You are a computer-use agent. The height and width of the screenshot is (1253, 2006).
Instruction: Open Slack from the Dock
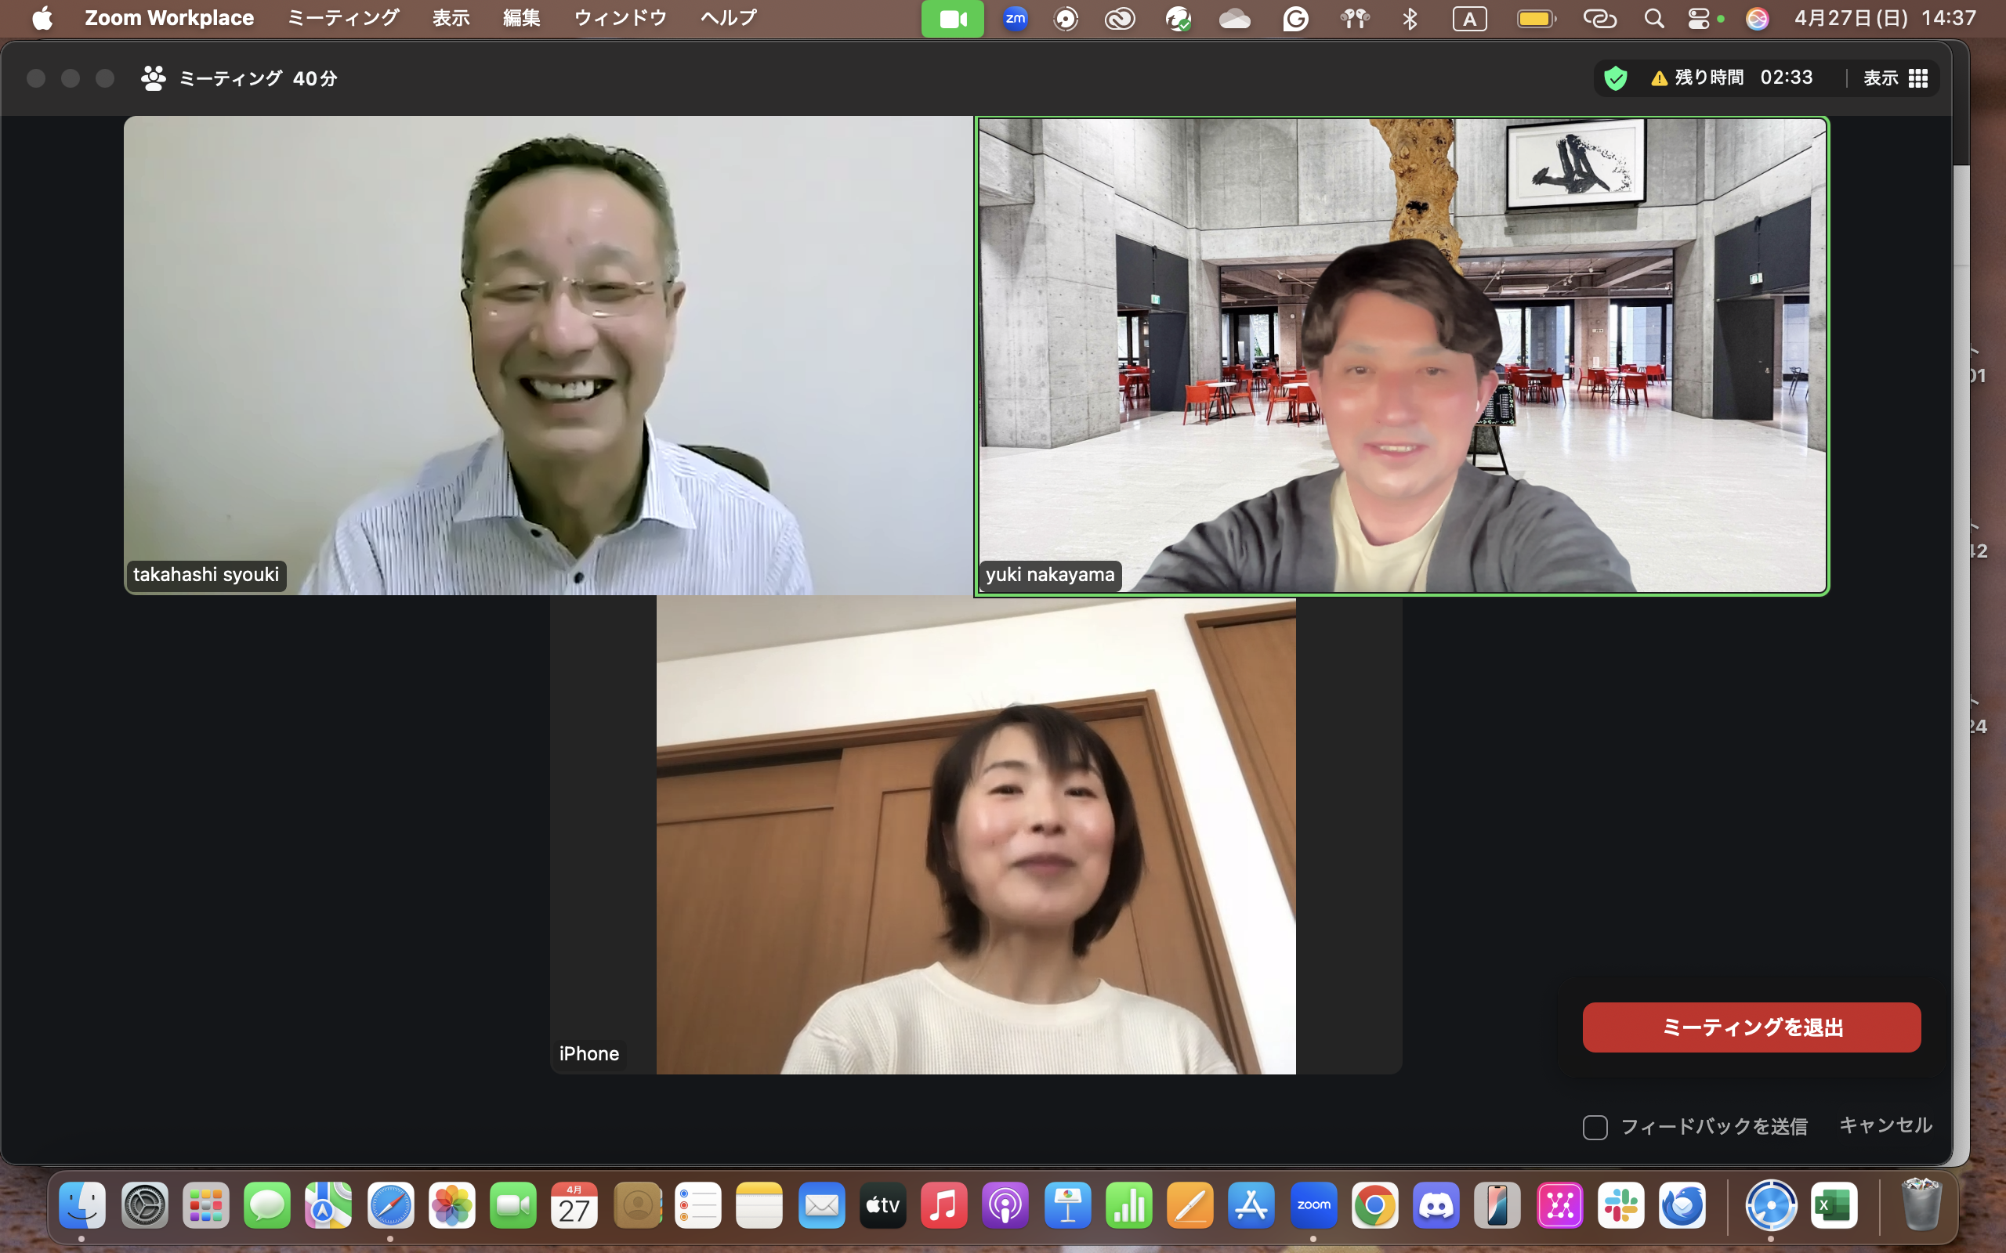pos(1620,1205)
